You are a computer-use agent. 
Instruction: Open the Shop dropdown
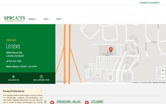point(59,19)
